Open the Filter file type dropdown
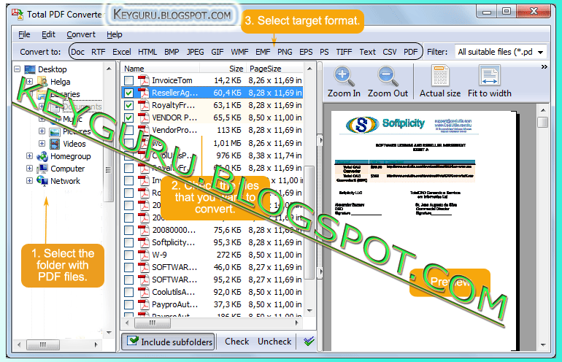Screen dimensions: 562x362 pos(541,53)
